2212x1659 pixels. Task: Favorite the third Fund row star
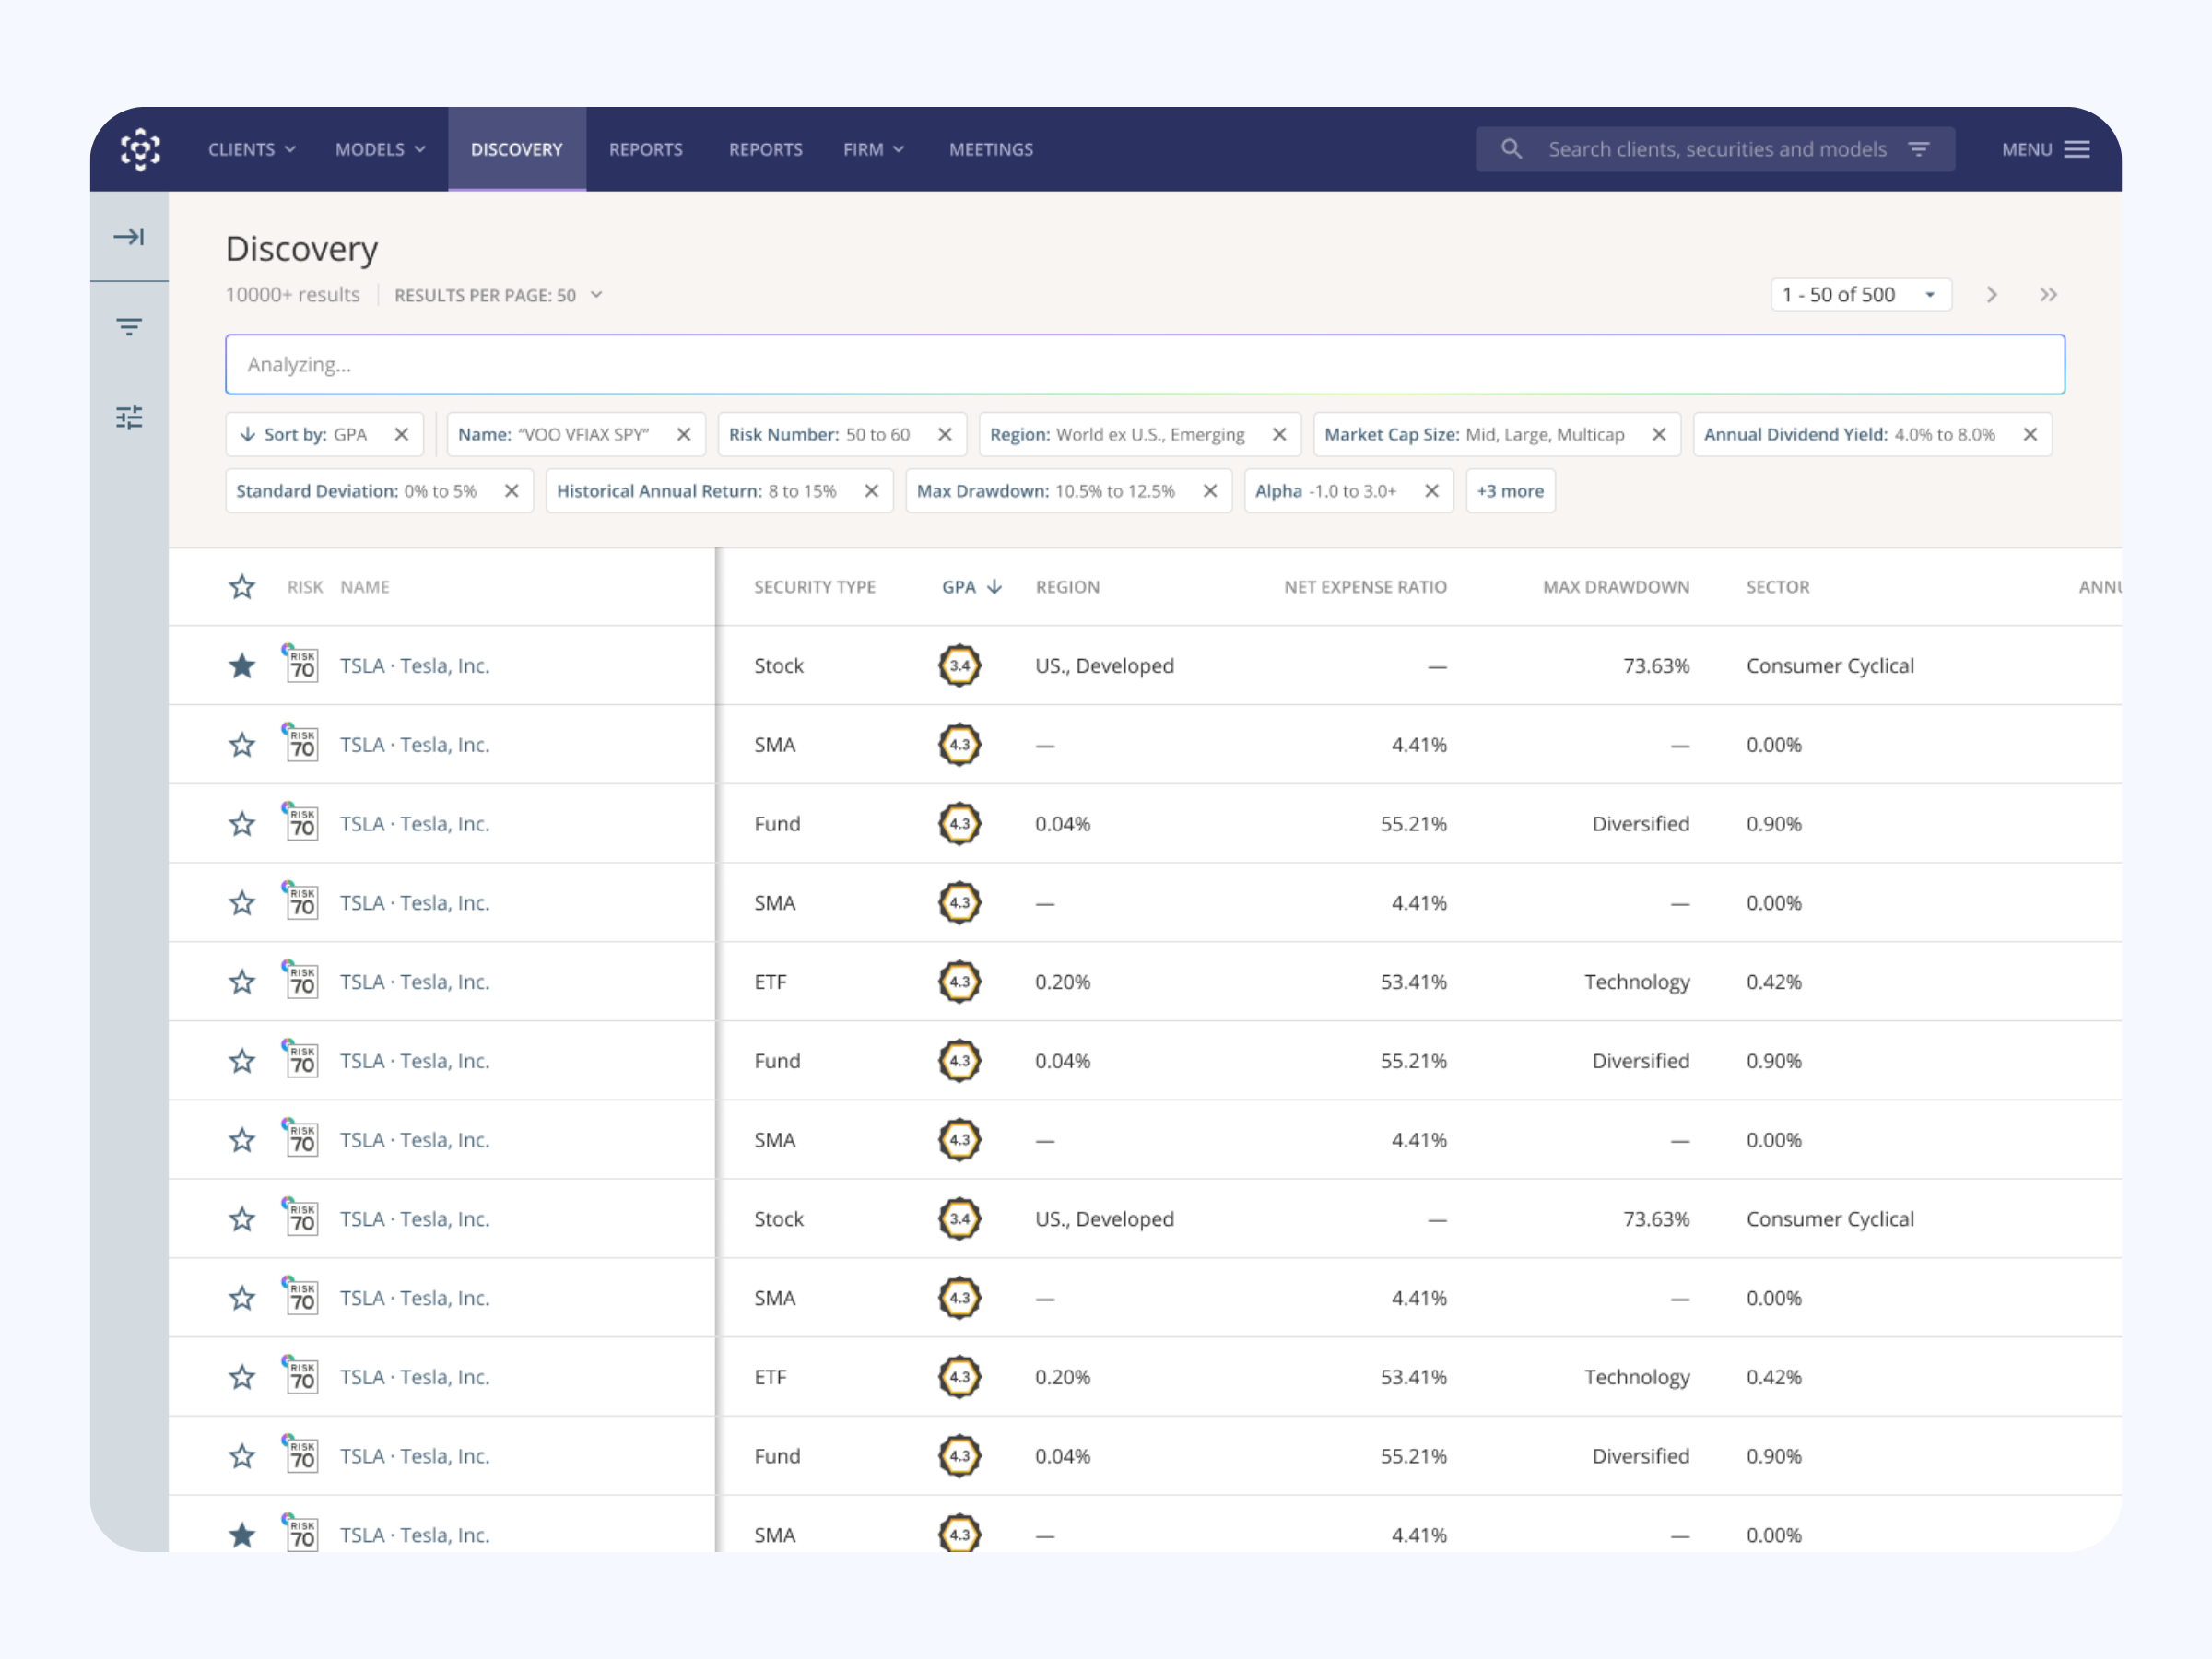pyautogui.click(x=242, y=1456)
